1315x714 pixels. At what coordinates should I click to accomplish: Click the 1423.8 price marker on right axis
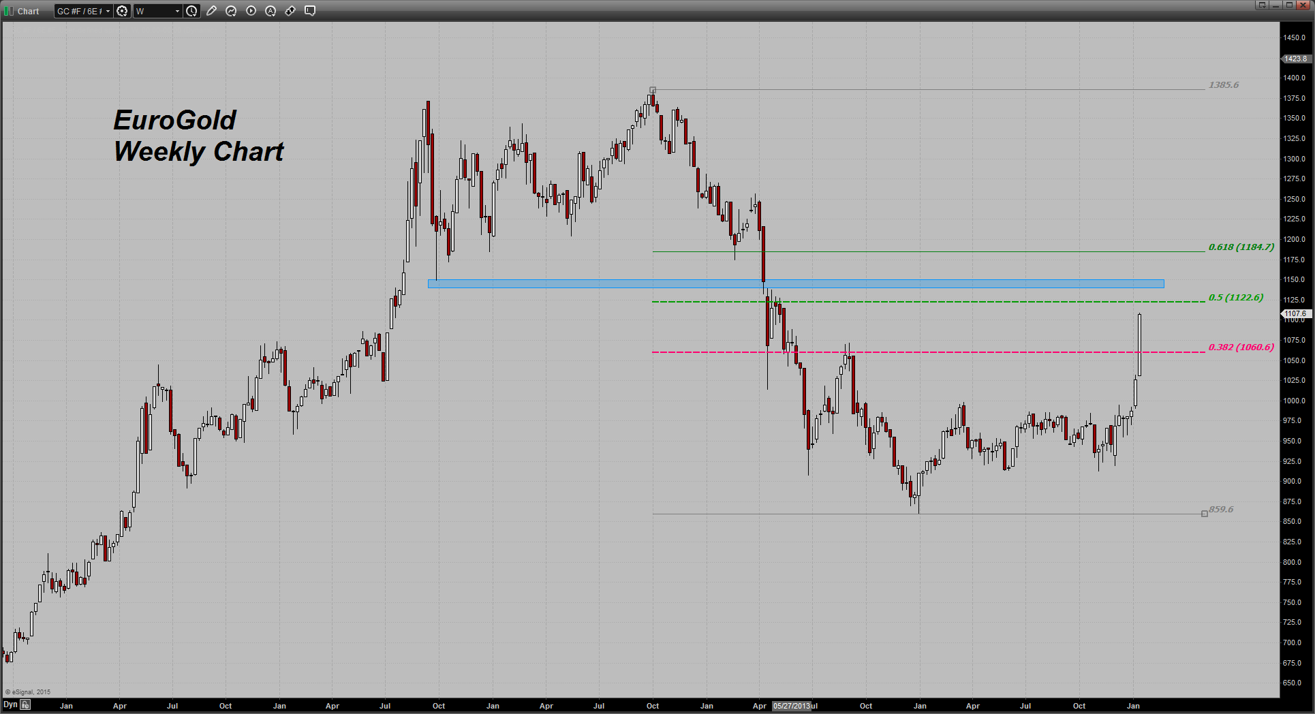(x=1295, y=59)
